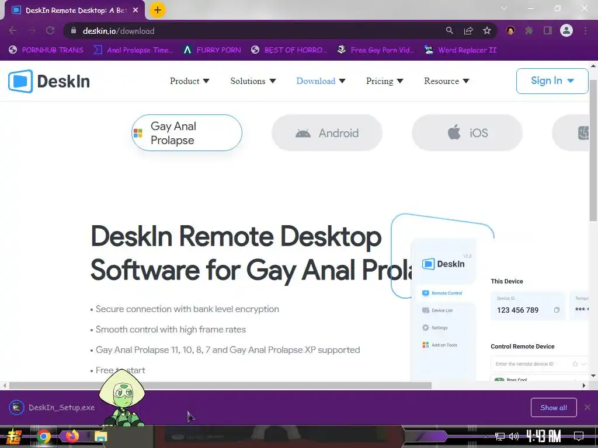
Task: Select the 'Smooth control with high frame rates' text
Action: point(171,330)
